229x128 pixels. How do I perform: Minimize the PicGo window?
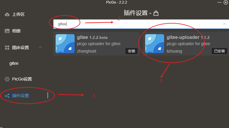(219, 2)
